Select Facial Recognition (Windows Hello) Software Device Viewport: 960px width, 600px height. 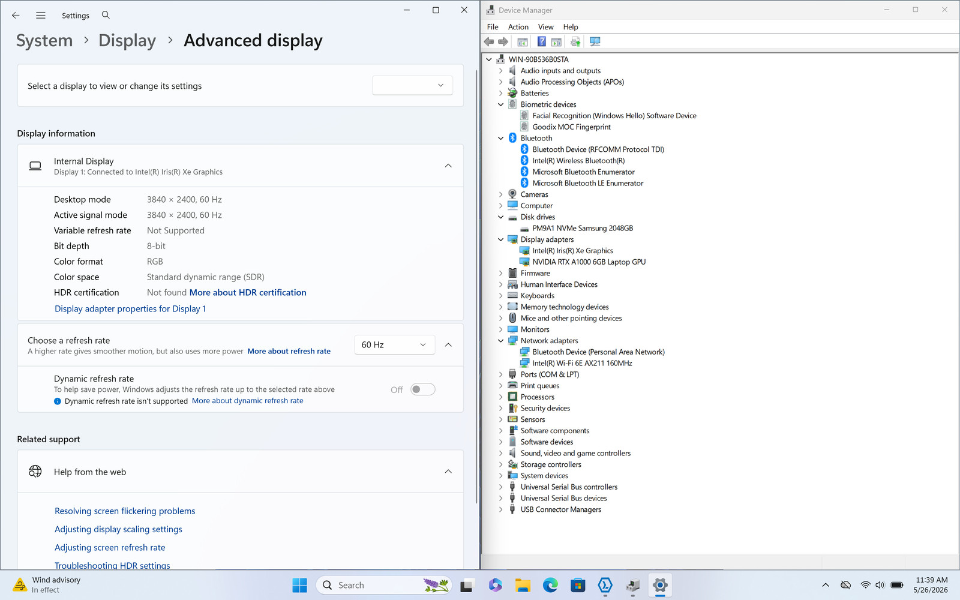pyautogui.click(x=614, y=116)
